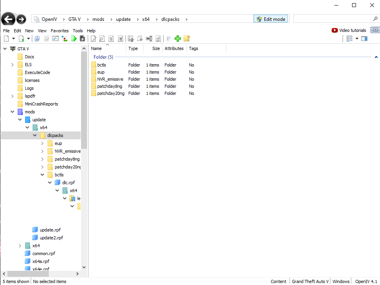Select the bctls folder in file list
Screen dimensions: 380x285
102,65
